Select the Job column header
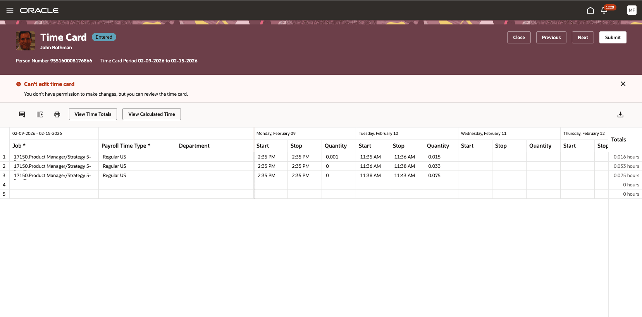The image size is (642, 317). point(54,146)
